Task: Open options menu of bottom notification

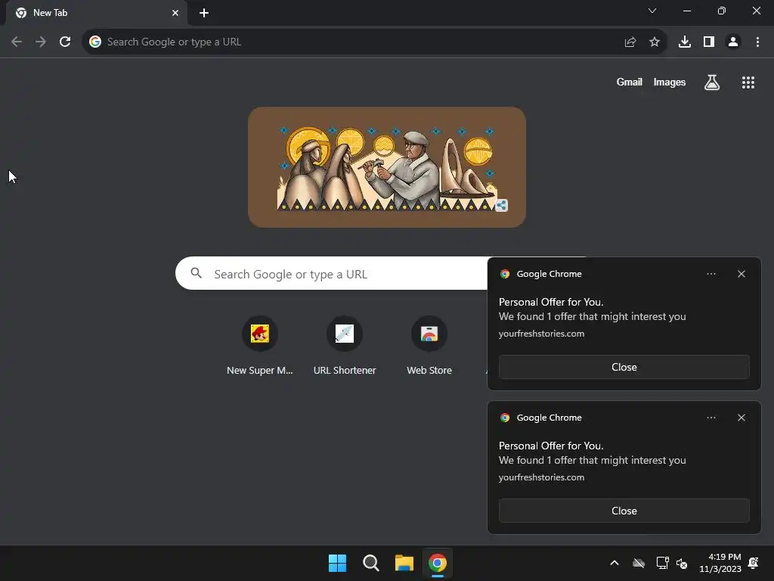Action: click(711, 418)
